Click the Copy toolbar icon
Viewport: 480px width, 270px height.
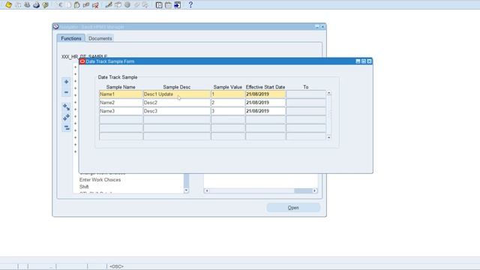[68, 5]
